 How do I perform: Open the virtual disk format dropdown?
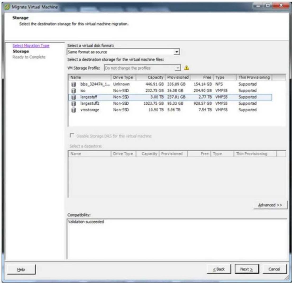176,52
